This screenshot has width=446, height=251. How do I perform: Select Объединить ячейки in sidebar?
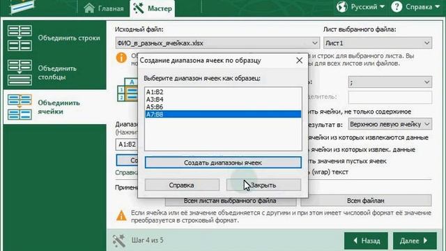(54, 107)
